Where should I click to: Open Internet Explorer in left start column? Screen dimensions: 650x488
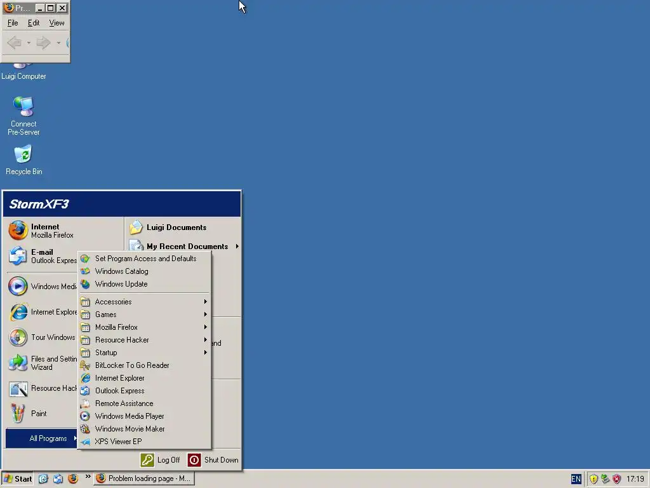pyautogui.click(x=41, y=312)
